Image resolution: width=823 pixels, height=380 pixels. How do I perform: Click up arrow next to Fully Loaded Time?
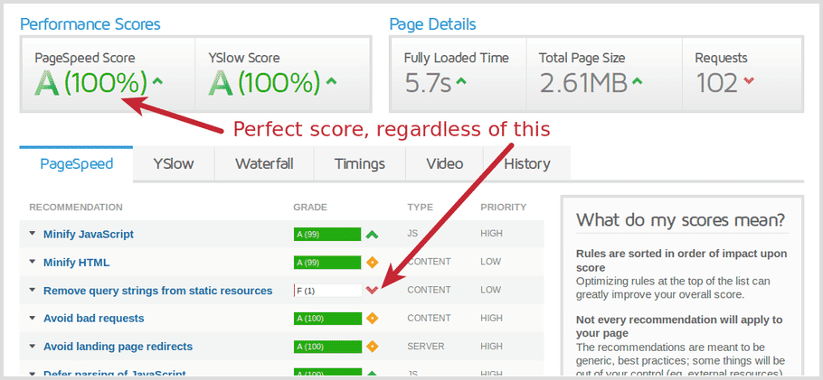(x=461, y=81)
